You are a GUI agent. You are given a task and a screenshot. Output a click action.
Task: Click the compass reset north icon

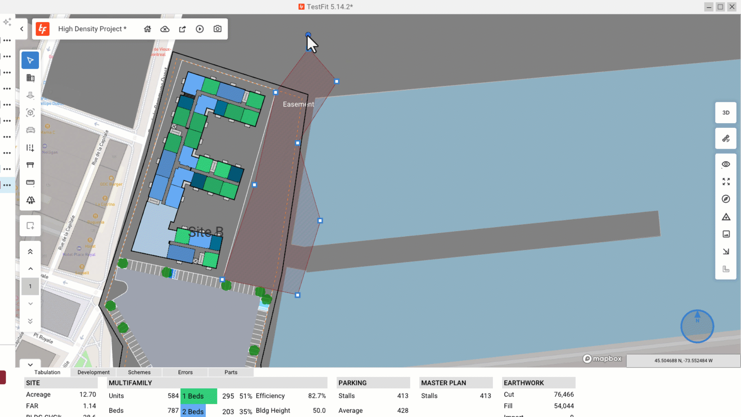click(726, 199)
